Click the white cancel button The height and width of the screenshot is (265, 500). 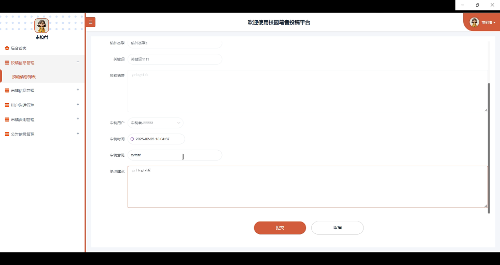click(x=337, y=228)
